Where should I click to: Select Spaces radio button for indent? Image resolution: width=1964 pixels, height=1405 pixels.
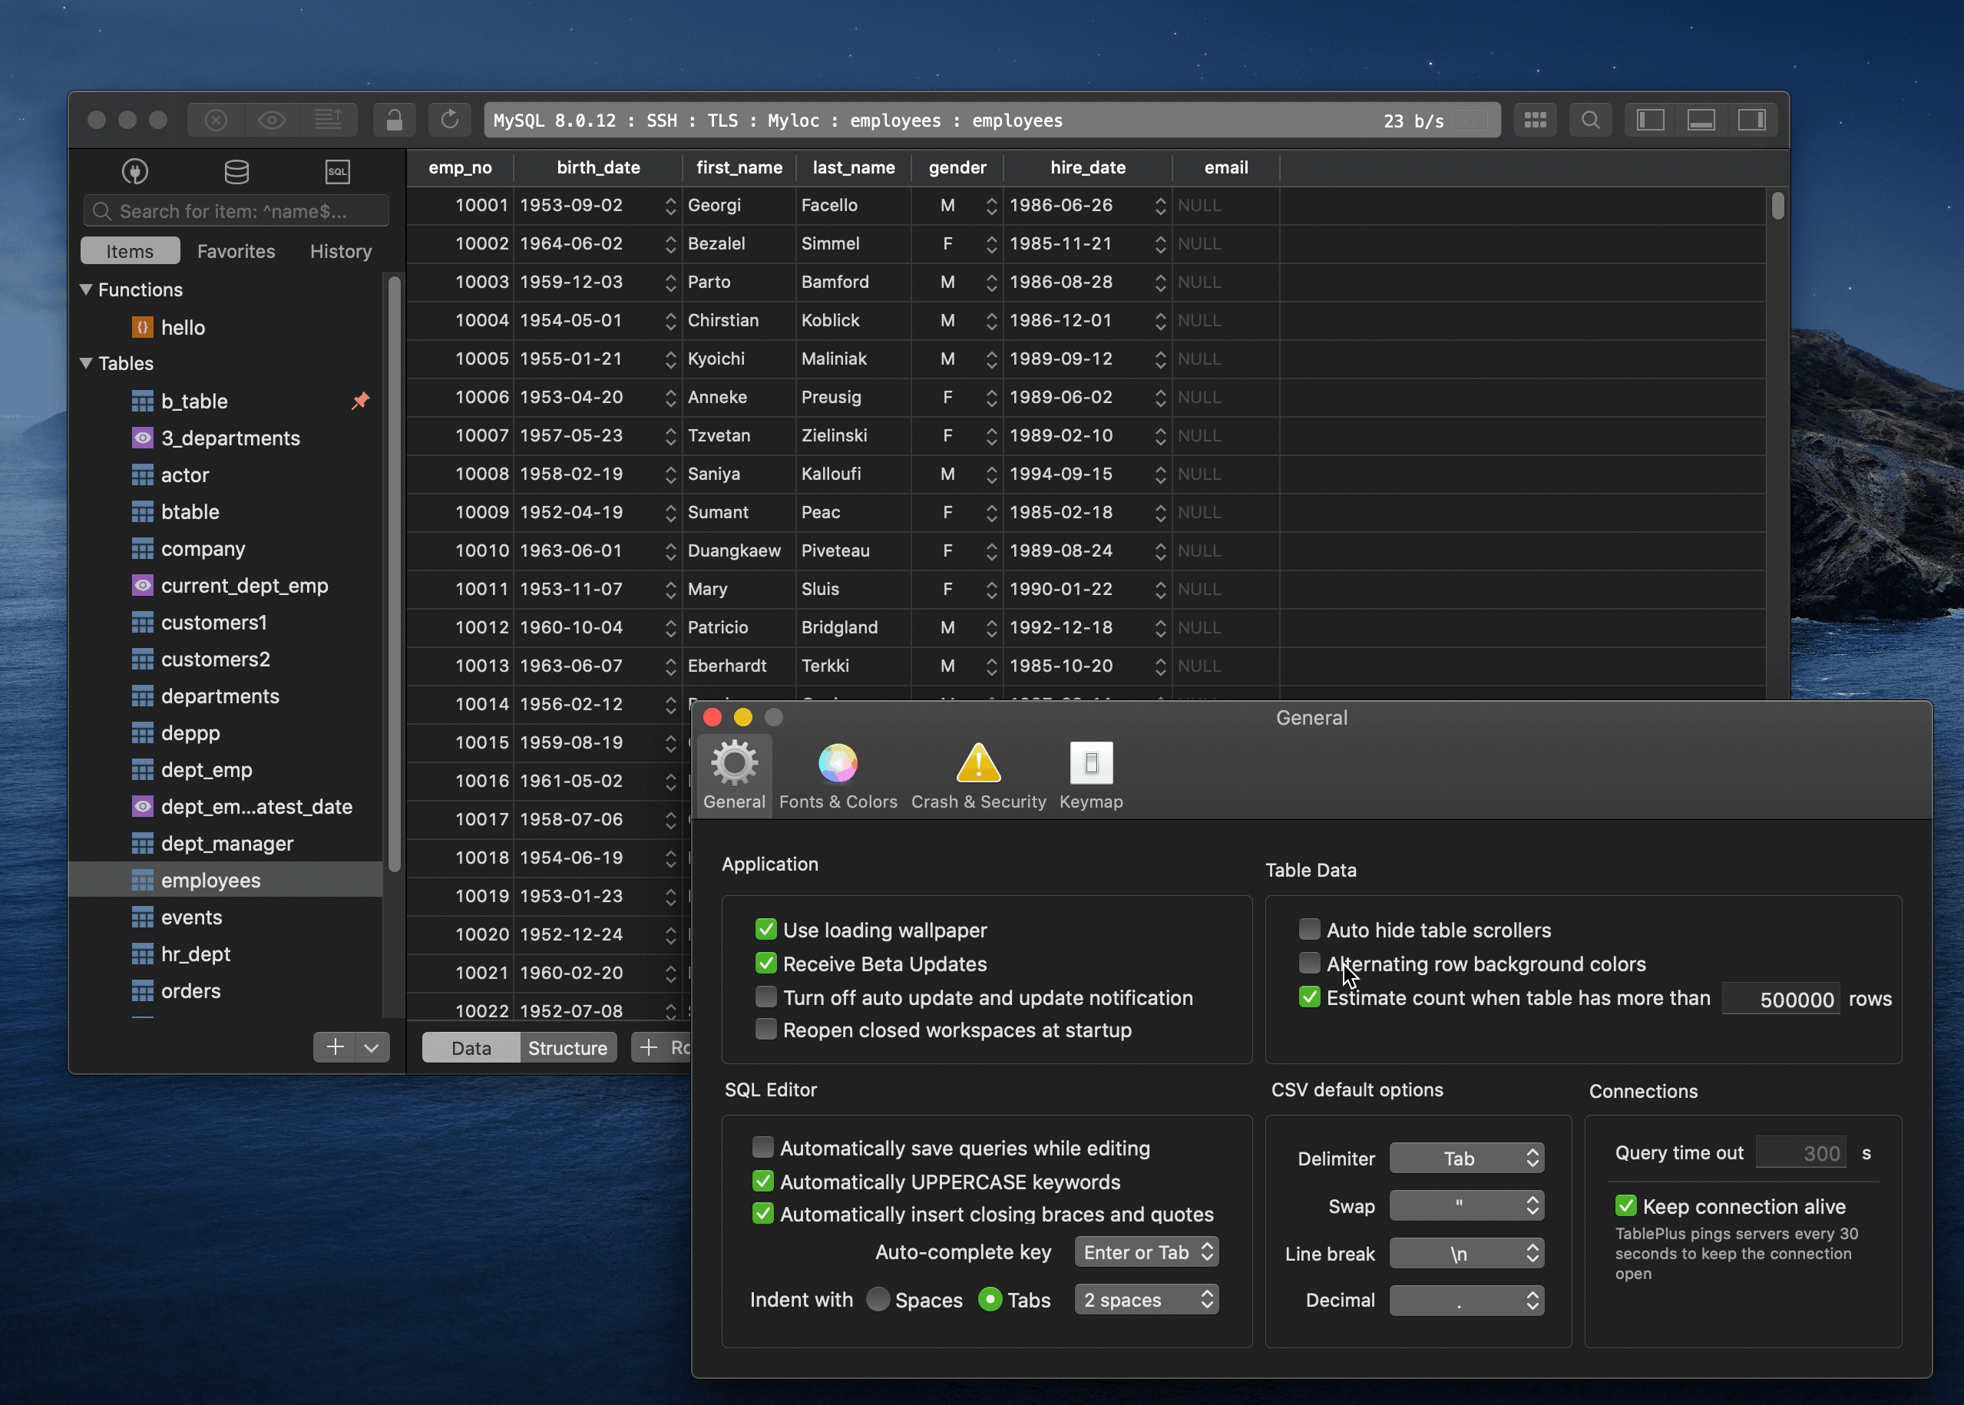(x=880, y=1300)
